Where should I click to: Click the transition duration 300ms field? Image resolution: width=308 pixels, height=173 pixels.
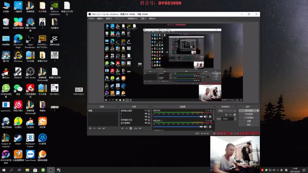(228, 119)
